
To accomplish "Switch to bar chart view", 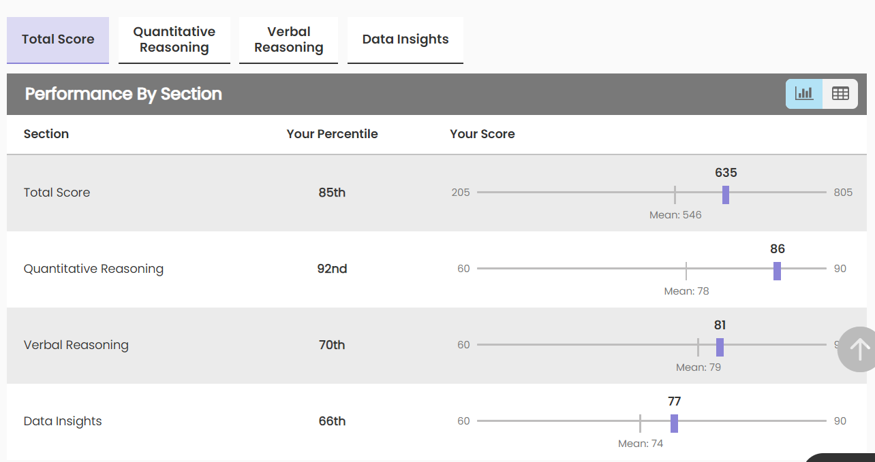I will tap(804, 94).
